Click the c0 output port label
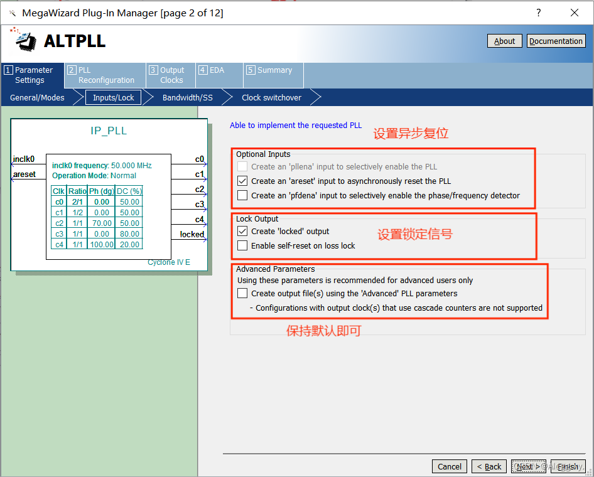This screenshot has height=477, width=594. click(199, 159)
